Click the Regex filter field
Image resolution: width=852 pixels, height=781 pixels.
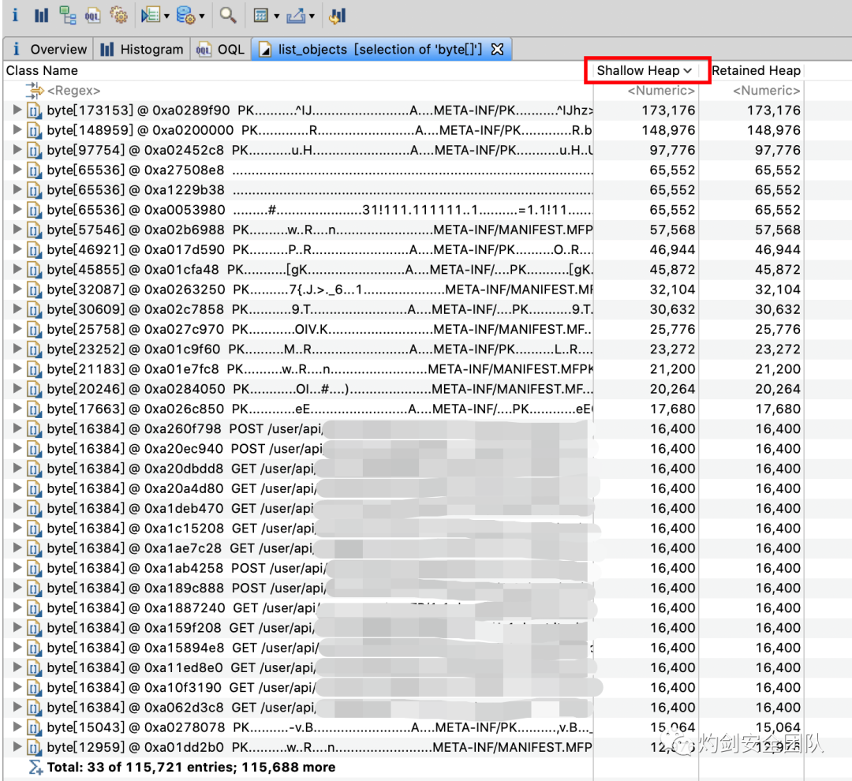click(73, 90)
